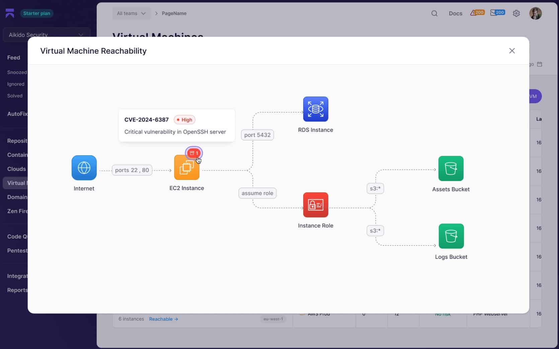Viewport: 559px width, 349px height.
Task: Open Solved in the sidebar
Action: [15, 96]
